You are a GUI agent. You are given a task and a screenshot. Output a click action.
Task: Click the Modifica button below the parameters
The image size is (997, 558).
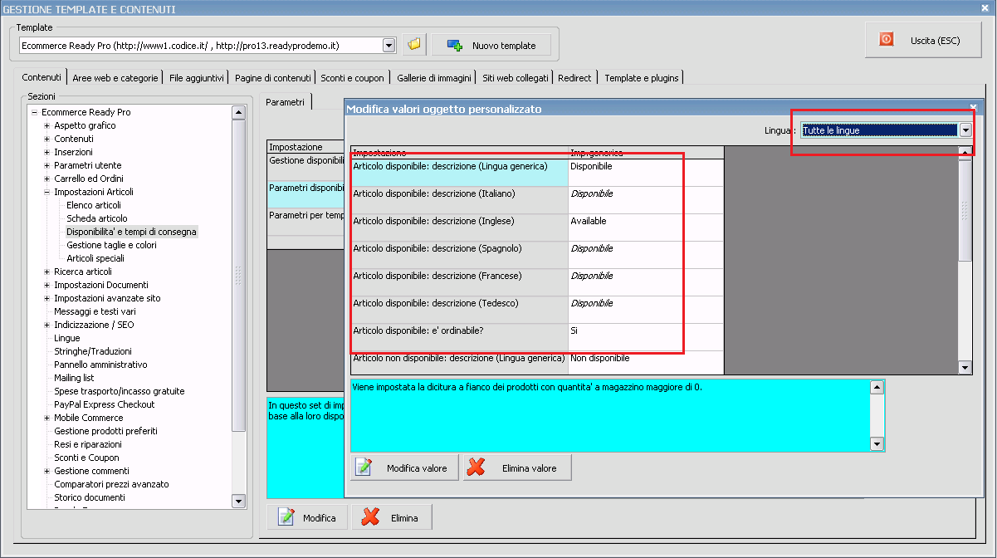tap(308, 517)
